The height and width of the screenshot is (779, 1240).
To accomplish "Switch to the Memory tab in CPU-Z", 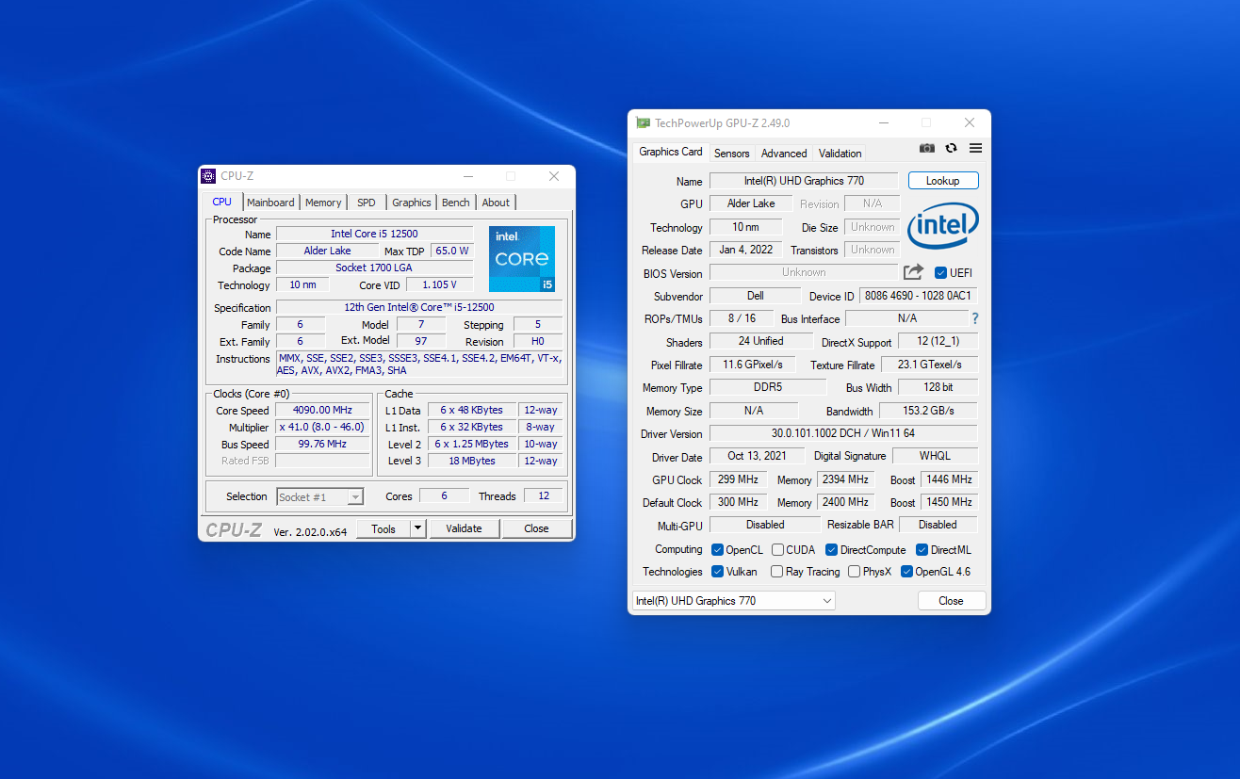I will (x=323, y=203).
